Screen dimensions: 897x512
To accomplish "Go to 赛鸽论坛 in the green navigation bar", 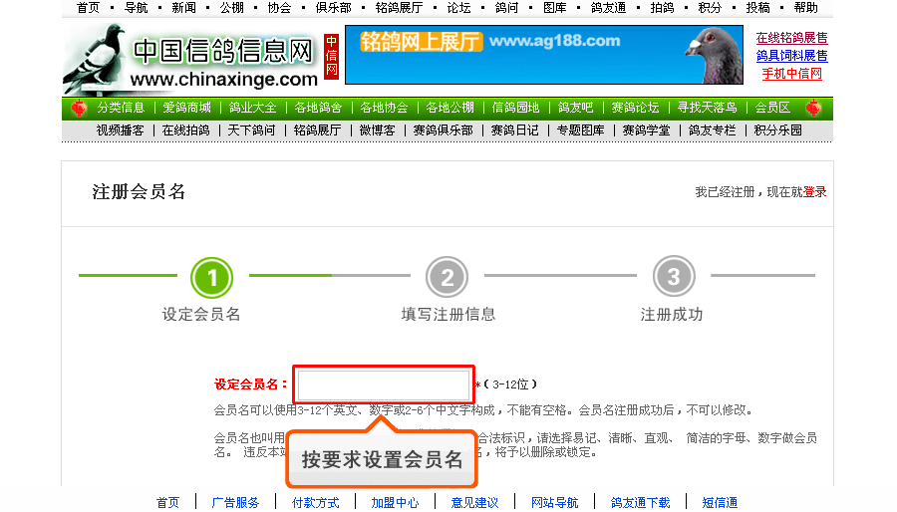I will pyautogui.click(x=635, y=108).
